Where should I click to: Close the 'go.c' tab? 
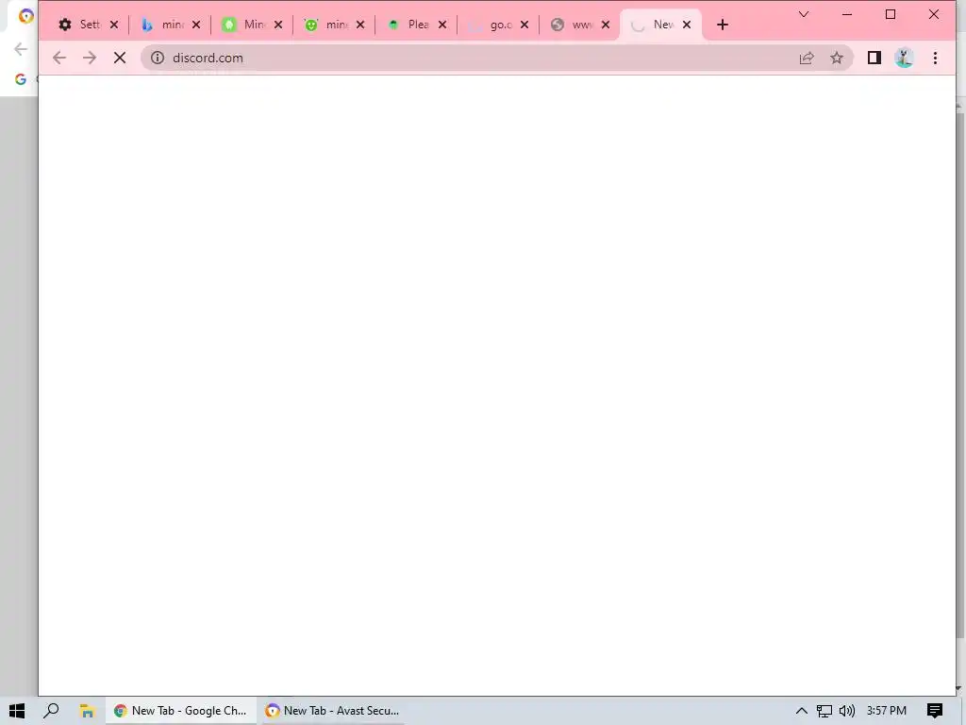(525, 25)
